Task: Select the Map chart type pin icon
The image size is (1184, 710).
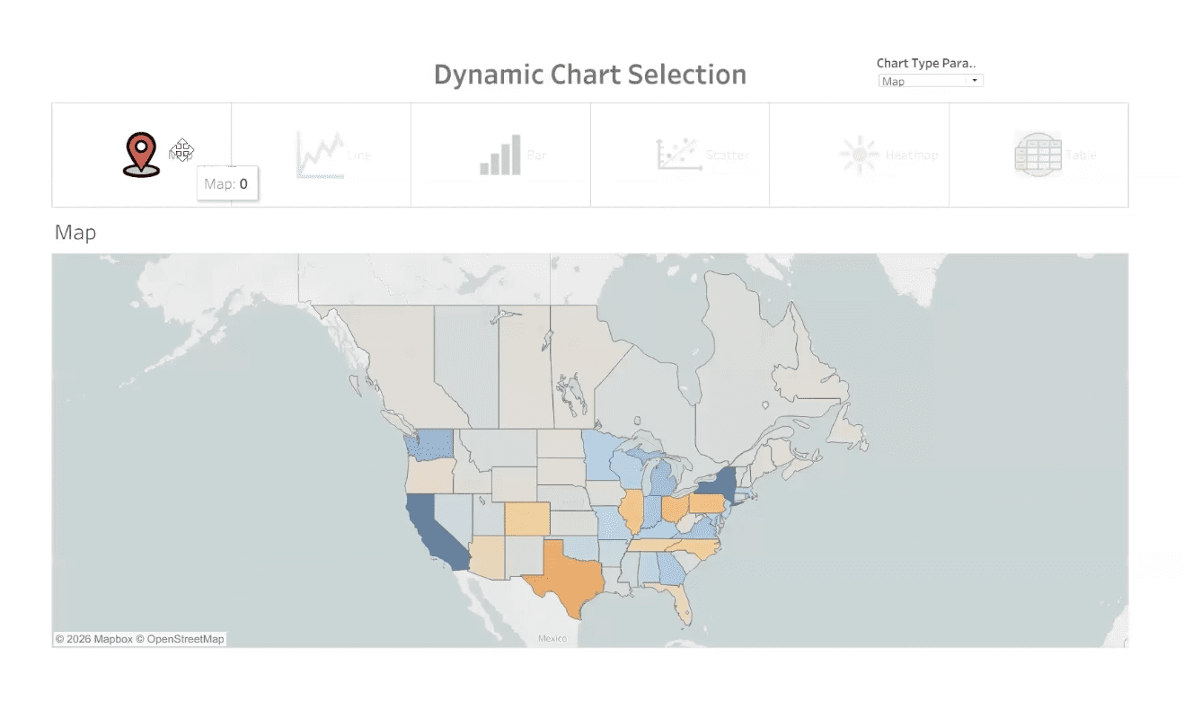Action: point(139,151)
